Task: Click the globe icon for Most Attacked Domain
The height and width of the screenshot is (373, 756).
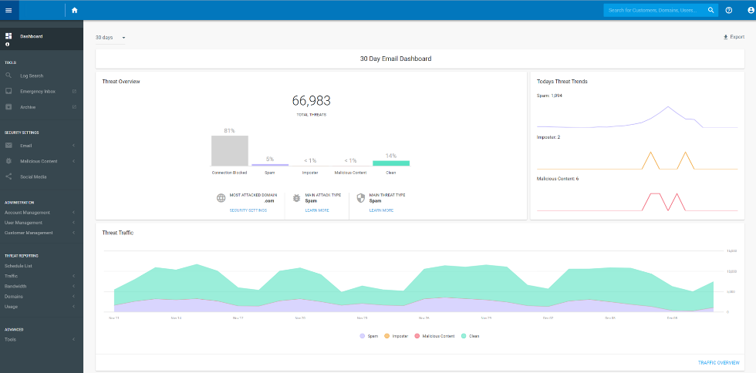Action: click(x=221, y=198)
